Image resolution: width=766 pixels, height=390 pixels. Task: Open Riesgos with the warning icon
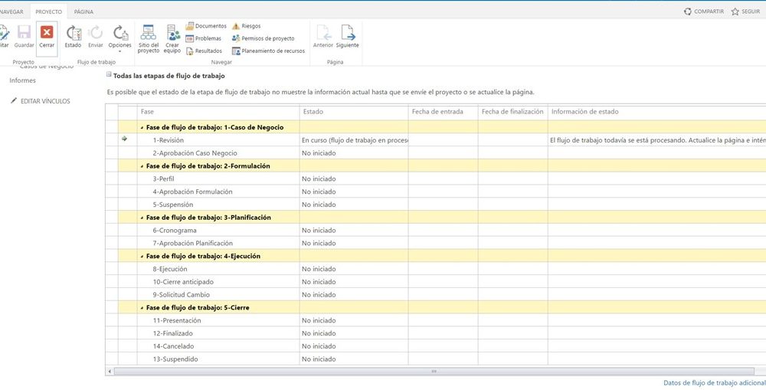click(x=246, y=26)
